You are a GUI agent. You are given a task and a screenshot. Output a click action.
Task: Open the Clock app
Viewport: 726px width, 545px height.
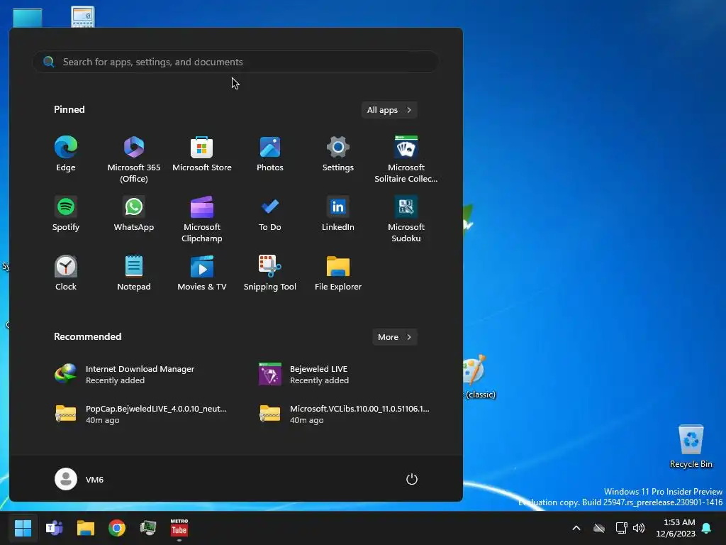(66, 273)
